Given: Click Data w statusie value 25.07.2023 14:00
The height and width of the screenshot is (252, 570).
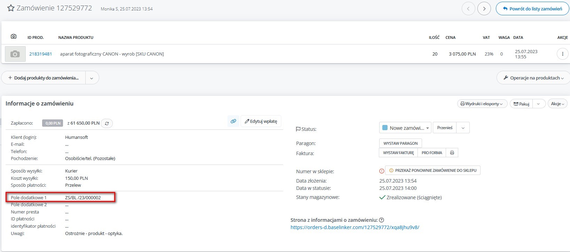Looking at the screenshot, I should pos(398,188).
